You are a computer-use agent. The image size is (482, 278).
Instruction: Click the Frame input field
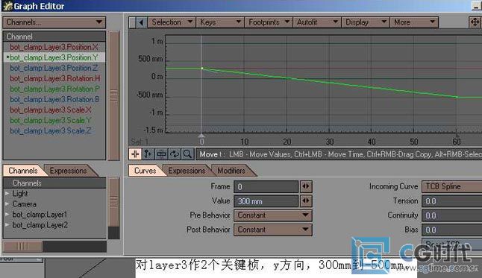tap(266, 186)
